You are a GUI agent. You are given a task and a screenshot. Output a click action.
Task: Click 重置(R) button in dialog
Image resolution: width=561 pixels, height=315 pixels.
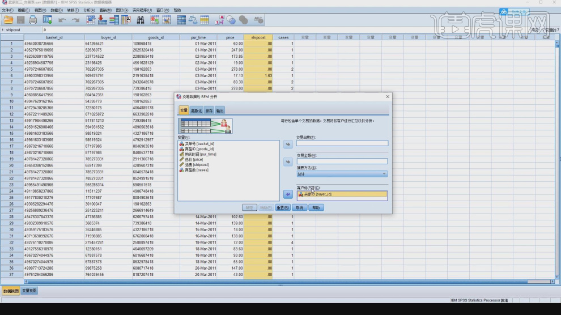pyautogui.click(x=283, y=208)
